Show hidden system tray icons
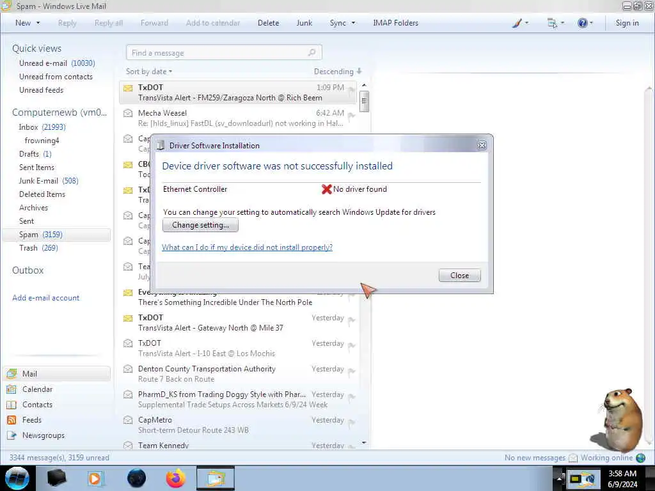Viewport: 655px width, 491px height. 559,479
